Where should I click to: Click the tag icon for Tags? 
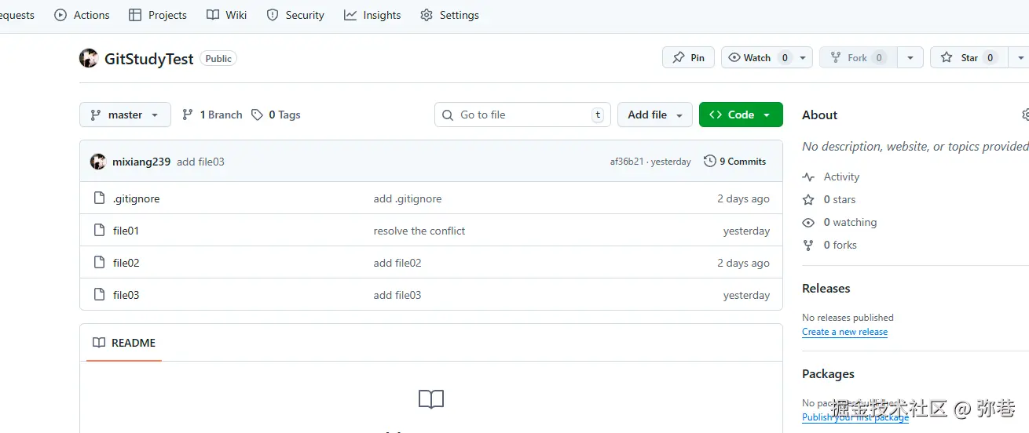pyautogui.click(x=258, y=115)
